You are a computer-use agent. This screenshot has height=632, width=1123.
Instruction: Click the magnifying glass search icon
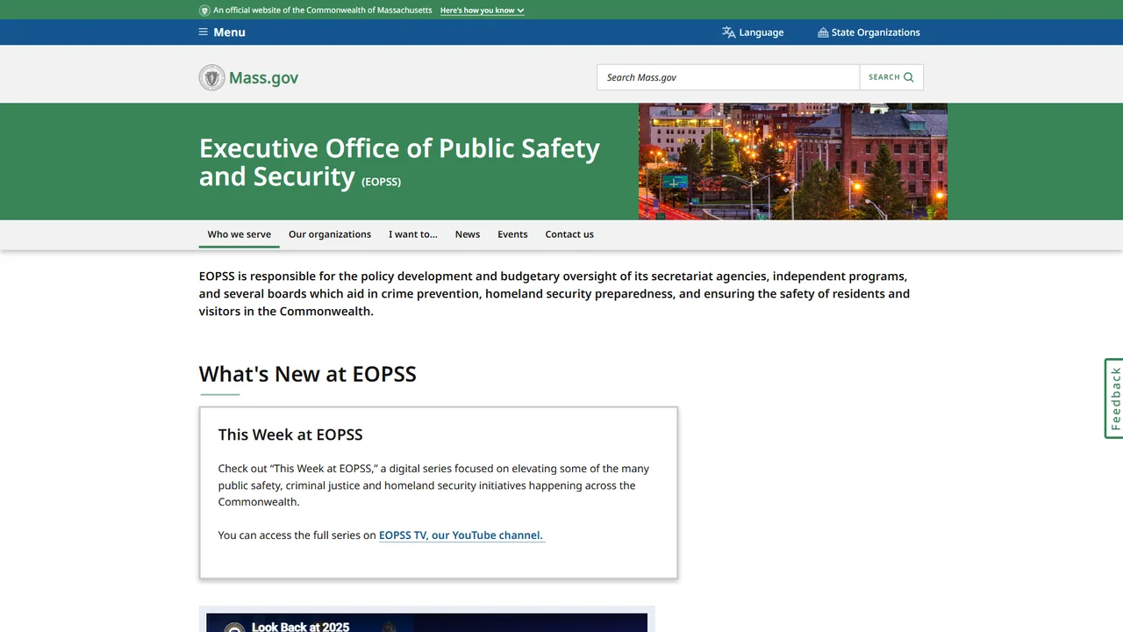pos(909,77)
